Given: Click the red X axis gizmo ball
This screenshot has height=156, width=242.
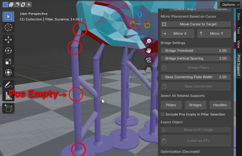Looking at the screenshot, I should [x=133, y=25].
